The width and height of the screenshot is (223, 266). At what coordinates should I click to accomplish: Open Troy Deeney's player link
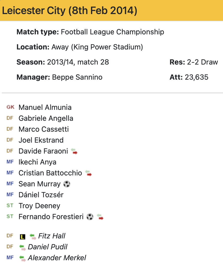click(x=39, y=206)
